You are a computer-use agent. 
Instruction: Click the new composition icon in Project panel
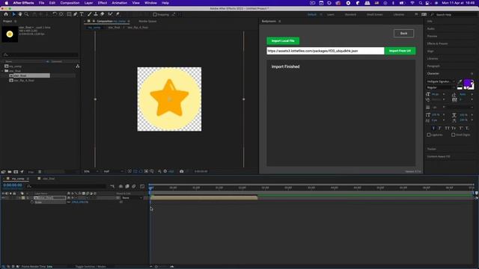pos(16,172)
